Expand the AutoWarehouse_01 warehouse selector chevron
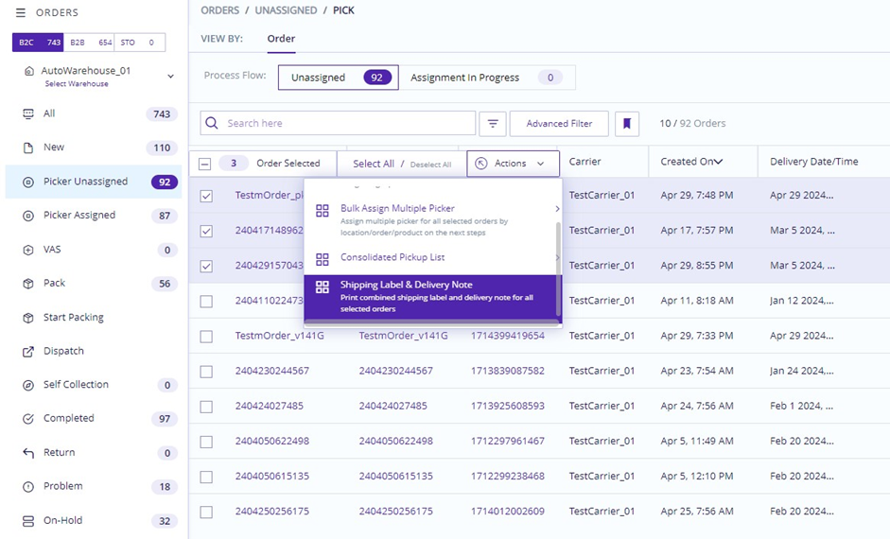 point(170,76)
